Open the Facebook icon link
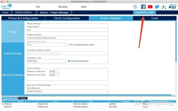The width and height of the screenshot is (178, 111). 143,7
